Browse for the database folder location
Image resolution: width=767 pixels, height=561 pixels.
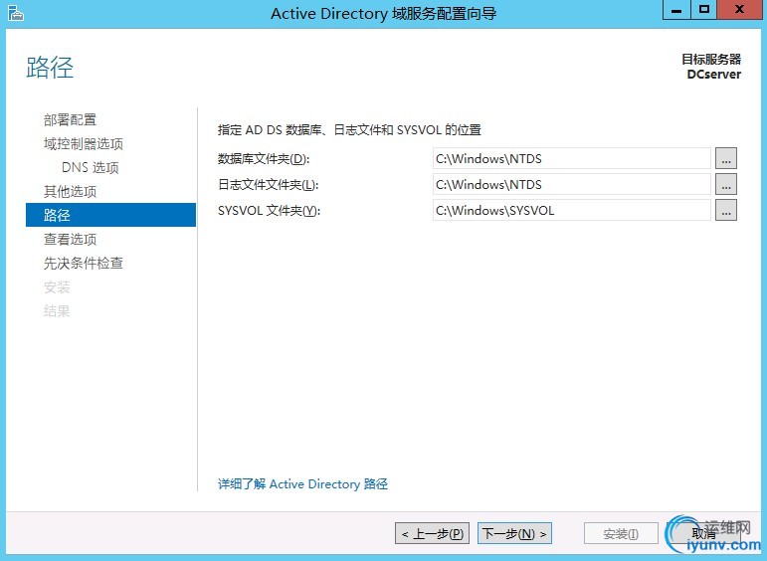coord(726,158)
